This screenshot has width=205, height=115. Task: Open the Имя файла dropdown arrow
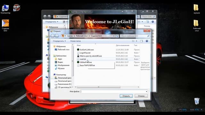[x=146, y=92]
